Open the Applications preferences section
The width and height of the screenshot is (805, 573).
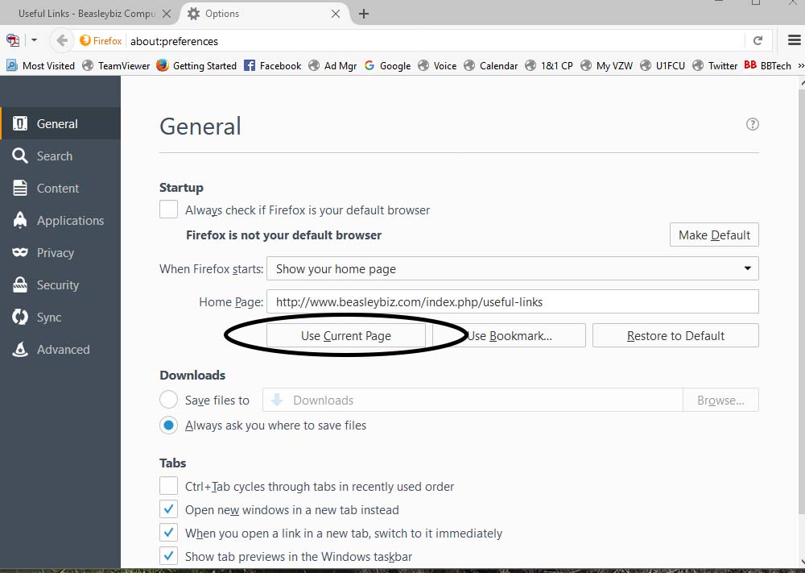[70, 220]
